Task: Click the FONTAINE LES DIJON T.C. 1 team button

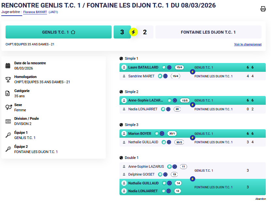Action: 208,32
